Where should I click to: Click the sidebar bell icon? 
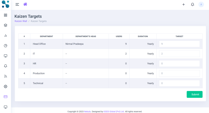coord(5,66)
